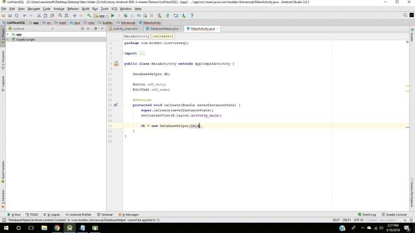
Task: Click the Windows Start button
Action: pos(6,228)
